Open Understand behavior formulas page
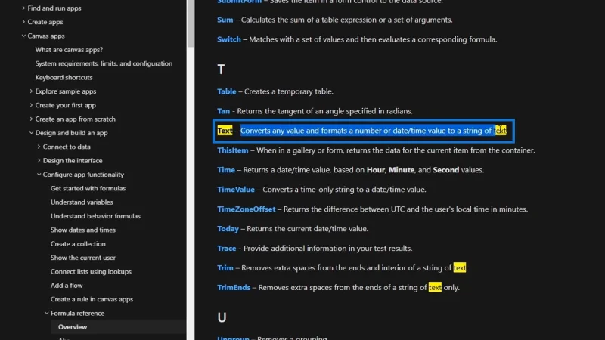 coord(95,216)
